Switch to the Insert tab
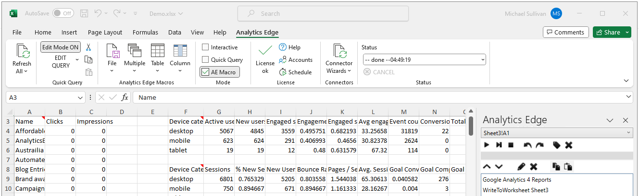The width and height of the screenshot is (639, 196). tap(69, 32)
